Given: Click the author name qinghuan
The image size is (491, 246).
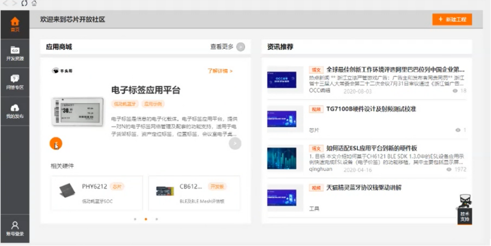Looking at the screenshot, I should [x=320, y=169].
